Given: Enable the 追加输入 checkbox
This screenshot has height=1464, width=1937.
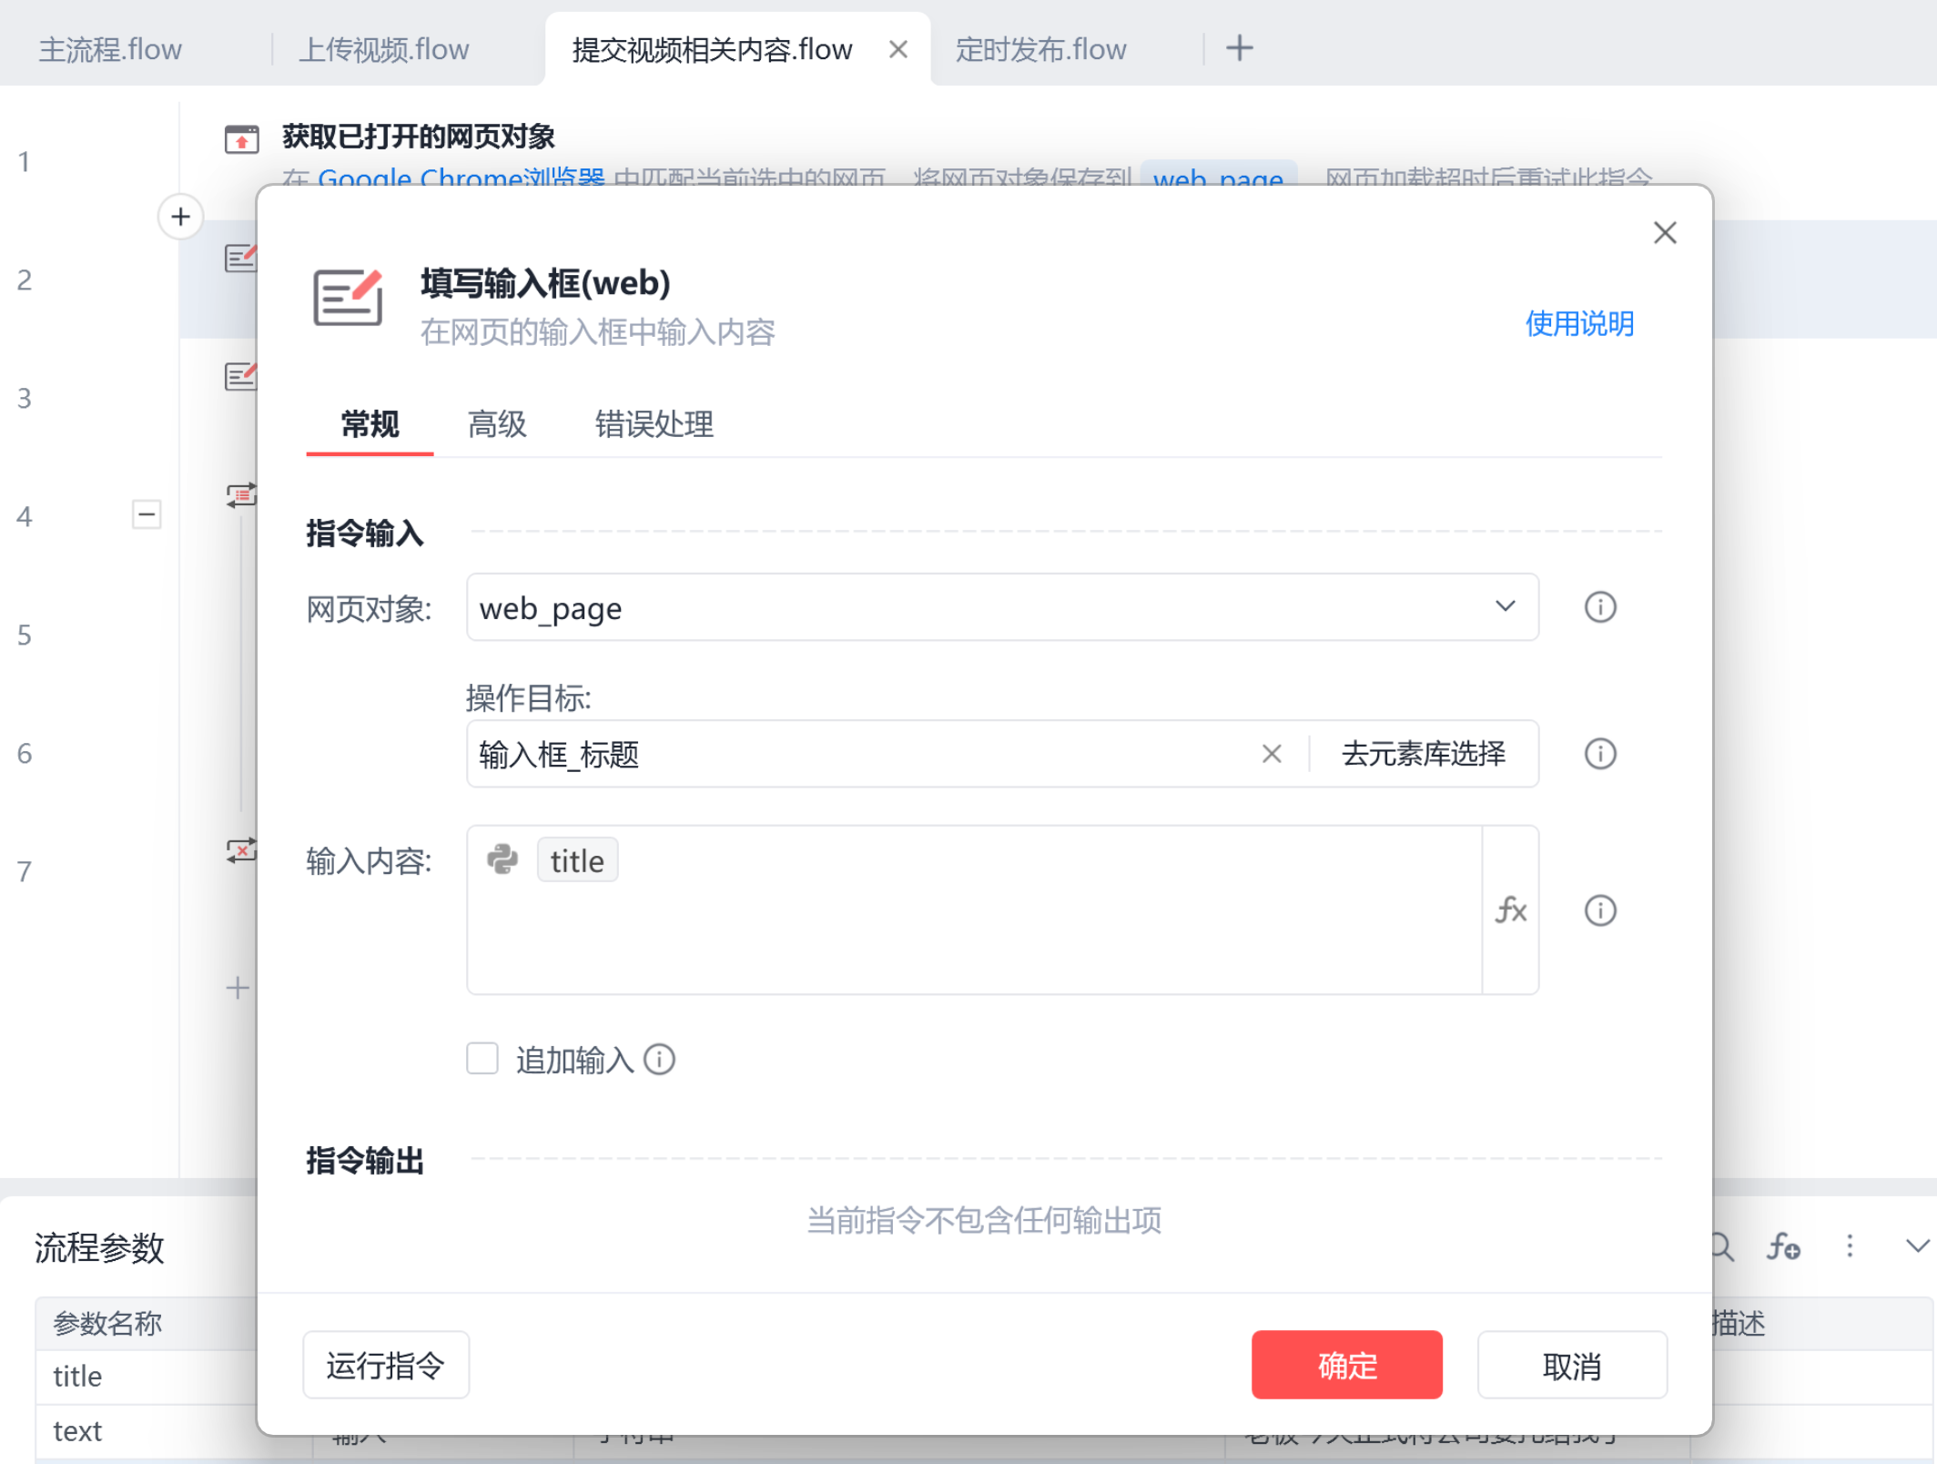Looking at the screenshot, I should point(482,1059).
